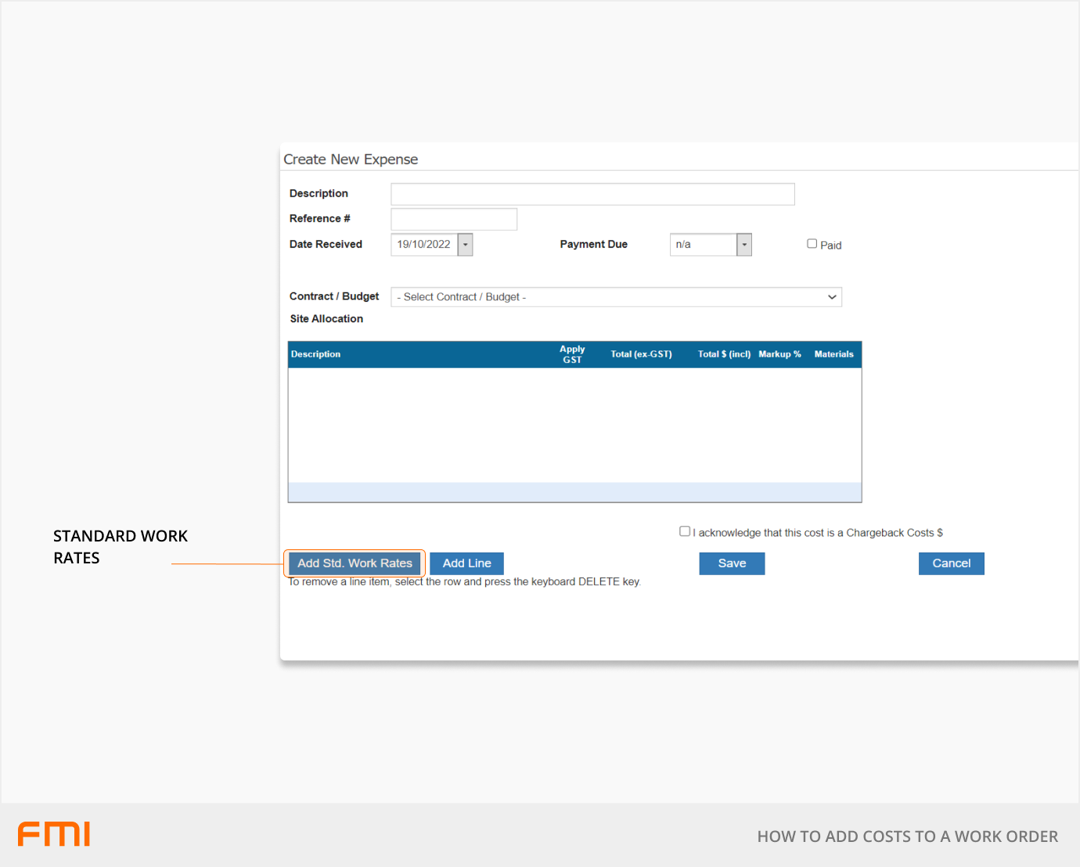Click the Total $ (incl) column header
Image resolution: width=1080 pixels, height=867 pixels.
(724, 354)
